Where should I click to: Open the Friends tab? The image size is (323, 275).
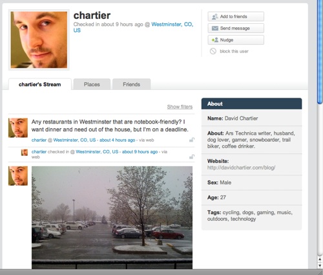pos(131,84)
